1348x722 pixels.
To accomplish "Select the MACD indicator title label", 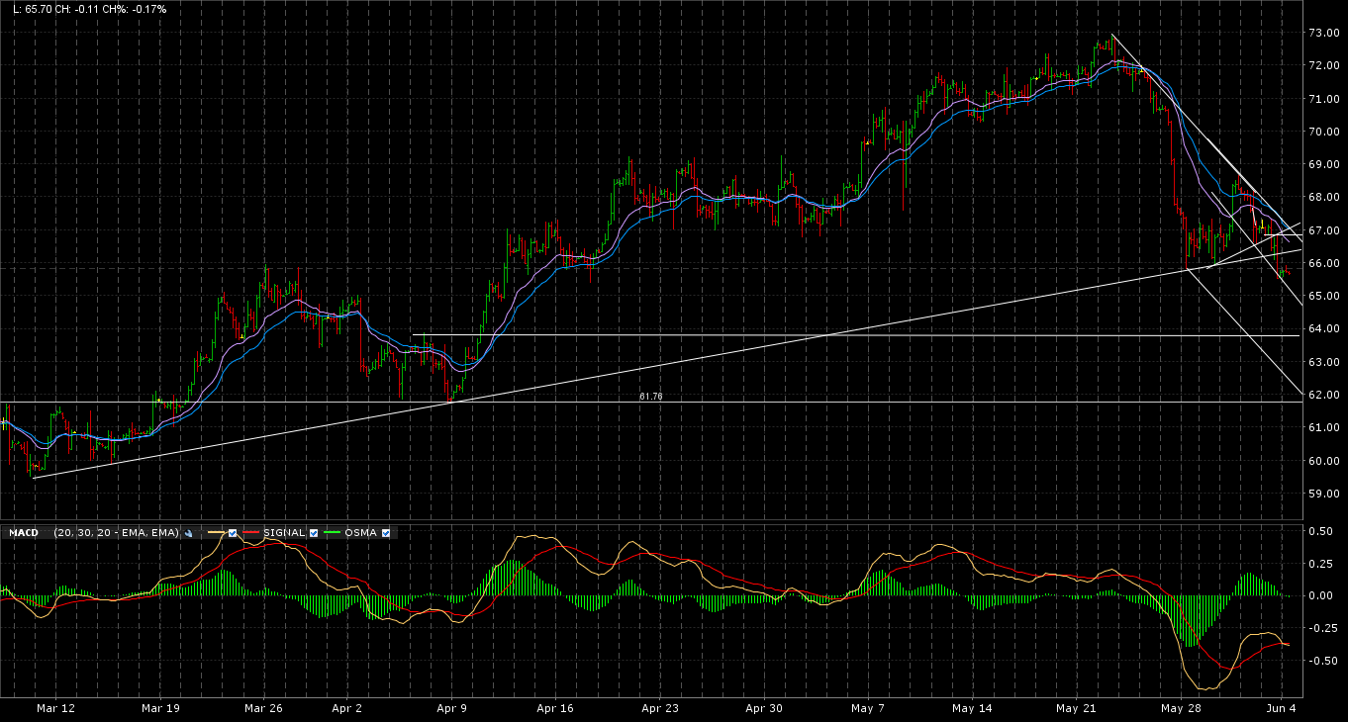I will [x=24, y=533].
